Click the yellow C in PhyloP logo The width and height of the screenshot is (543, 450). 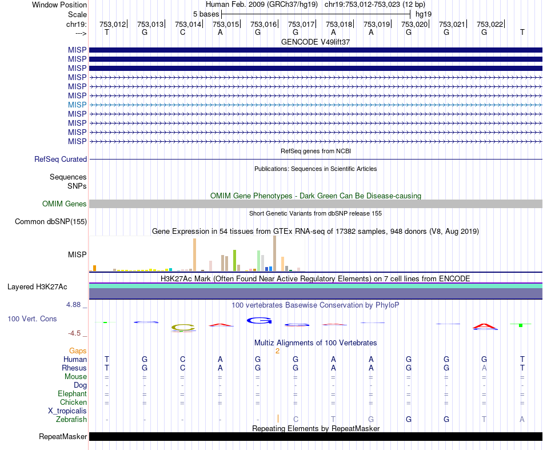pos(183,328)
